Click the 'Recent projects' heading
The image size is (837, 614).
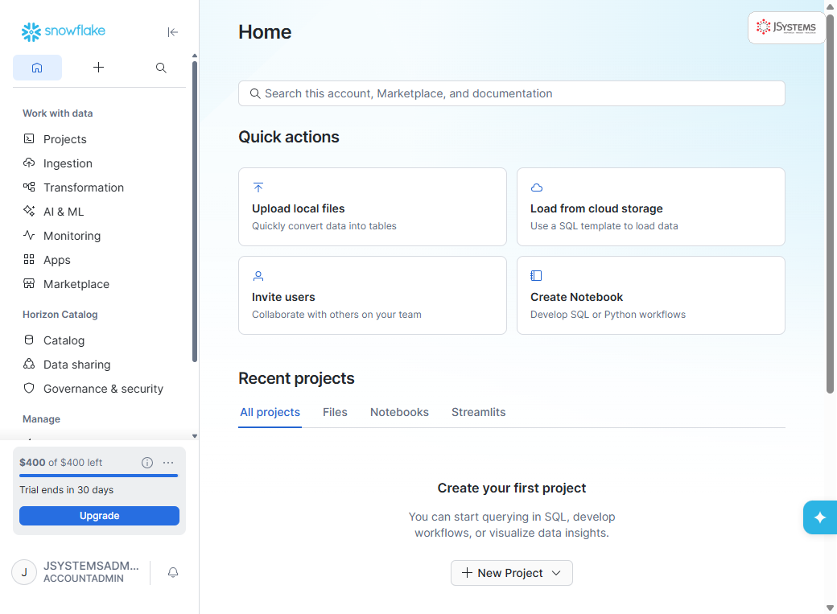tap(296, 378)
